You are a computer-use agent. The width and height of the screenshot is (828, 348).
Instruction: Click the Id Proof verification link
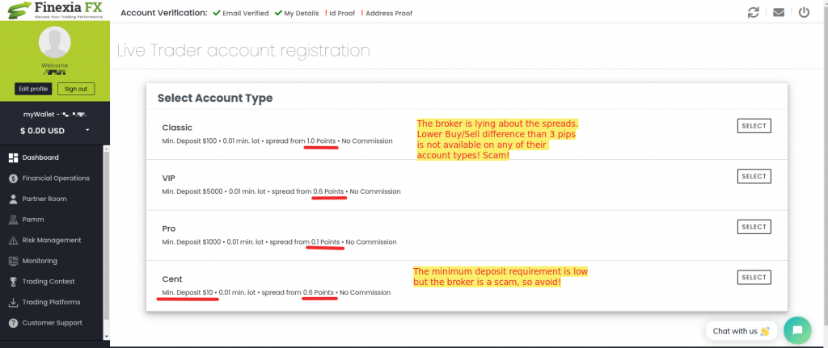(x=340, y=13)
